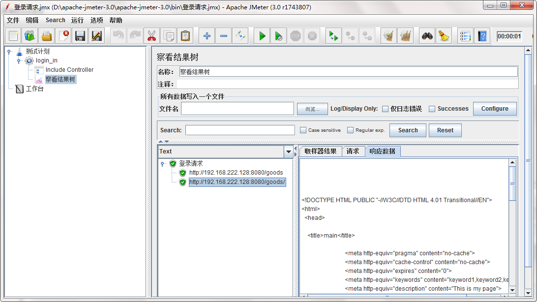Cut the selected element with scissors icon

(152, 35)
